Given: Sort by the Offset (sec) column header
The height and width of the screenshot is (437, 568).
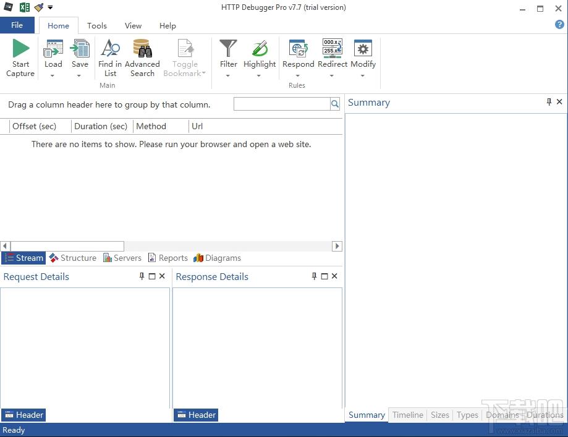Looking at the screenshot, I should (40, 126).
